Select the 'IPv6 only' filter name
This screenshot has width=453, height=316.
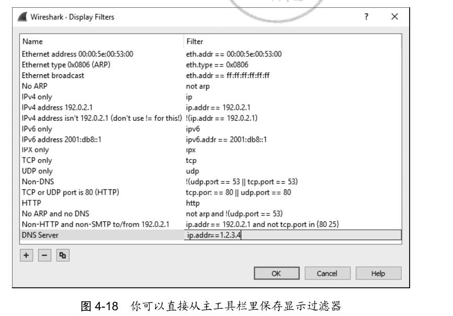click(37, 129)
